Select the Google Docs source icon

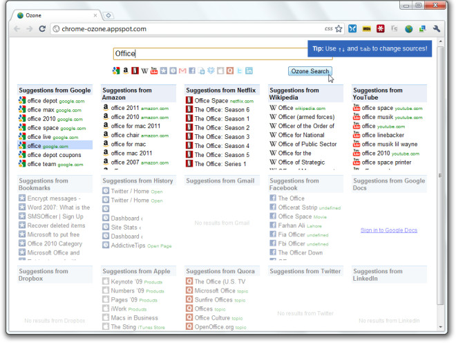201,71
